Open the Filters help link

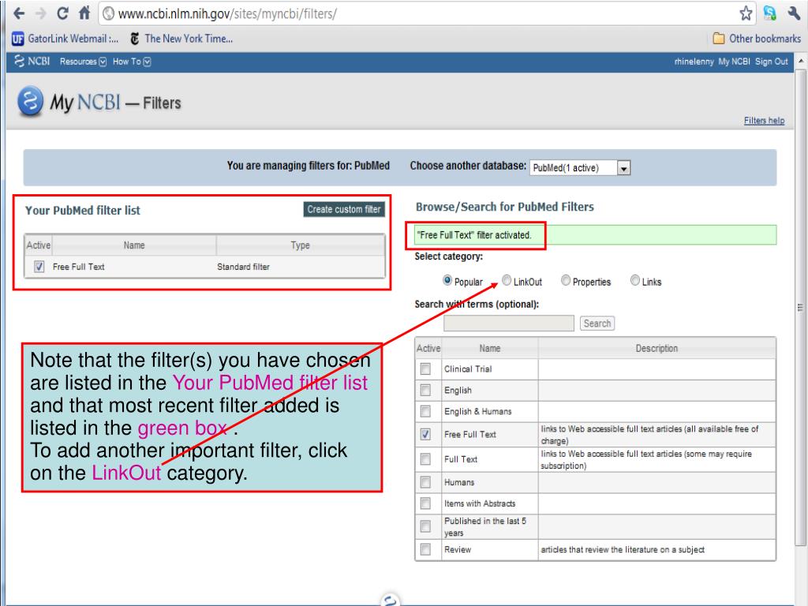point(764,121)
